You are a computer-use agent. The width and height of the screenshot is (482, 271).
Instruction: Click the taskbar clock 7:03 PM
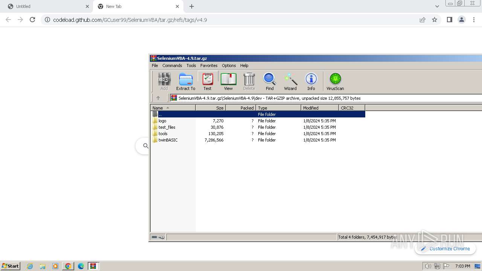click(462, 266)
